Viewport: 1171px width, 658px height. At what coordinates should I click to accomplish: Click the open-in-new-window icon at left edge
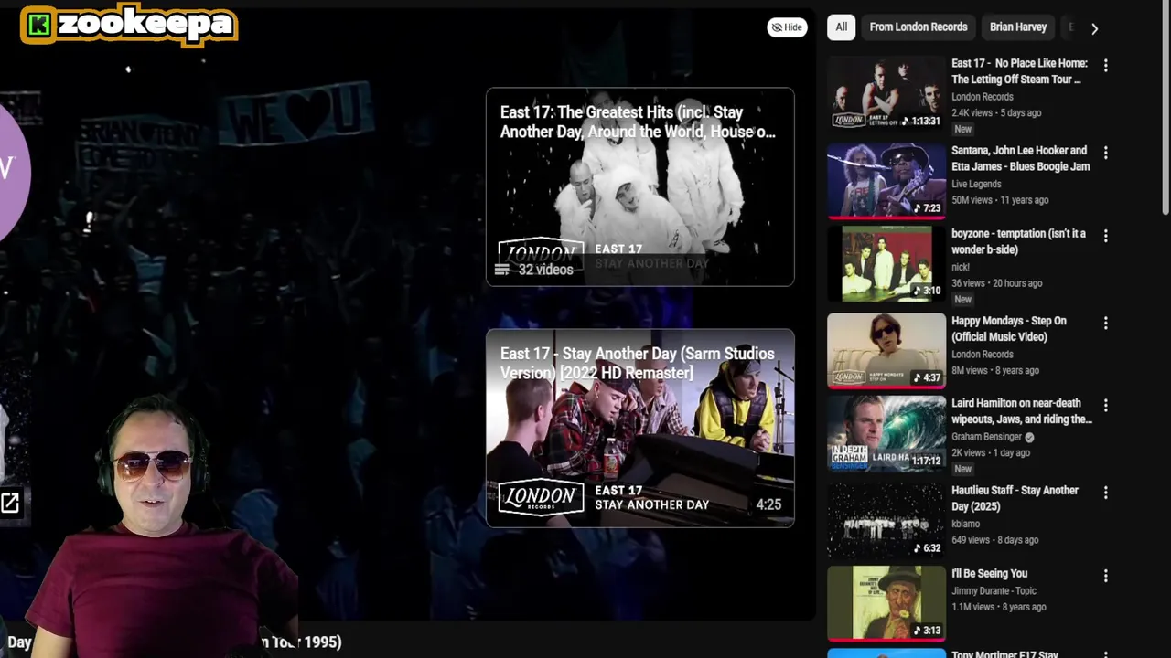click(x=10, y=503)
